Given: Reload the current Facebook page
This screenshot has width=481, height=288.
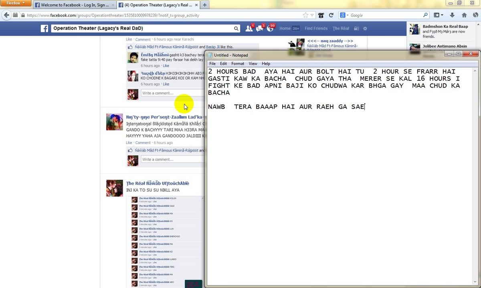Looking at the screenshot, I should [331, 15].
